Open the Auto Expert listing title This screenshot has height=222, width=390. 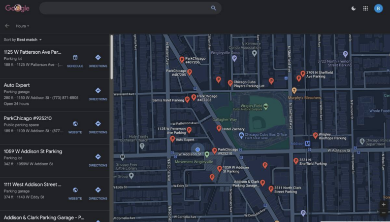pos(17,85)
